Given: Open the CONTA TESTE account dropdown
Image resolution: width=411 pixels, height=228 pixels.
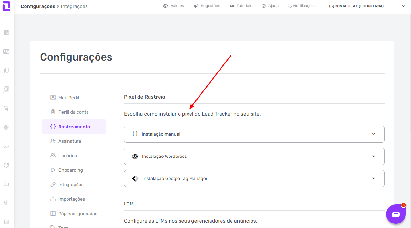Looking at the screenshot, I should tap(367, 6).
